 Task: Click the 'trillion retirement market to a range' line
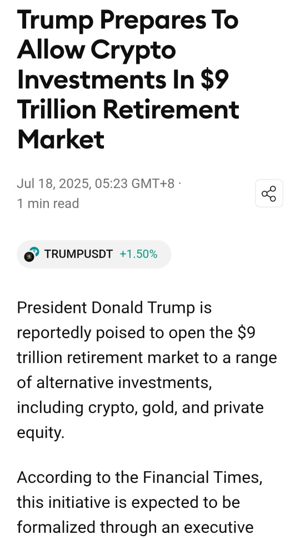coord(147,357)
